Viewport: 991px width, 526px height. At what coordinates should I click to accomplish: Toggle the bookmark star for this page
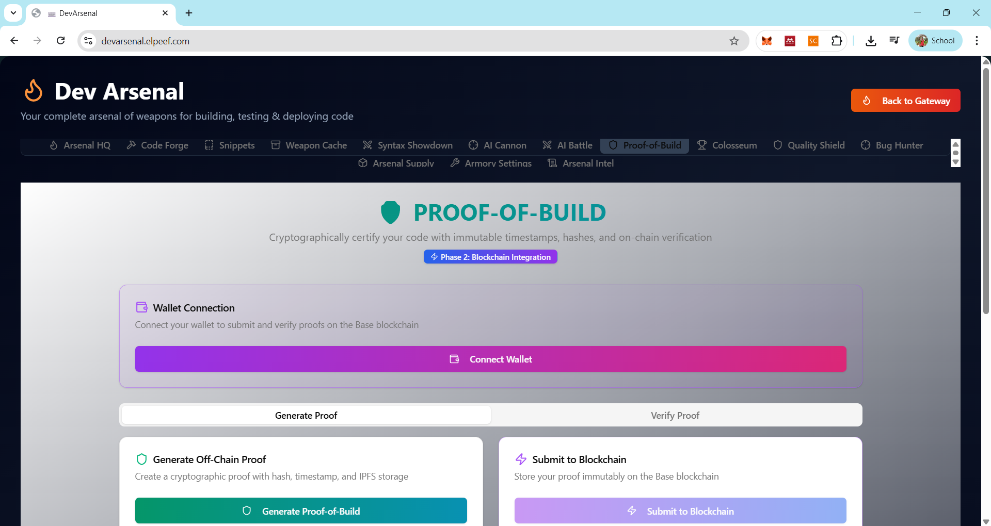(x=734, y=41)
